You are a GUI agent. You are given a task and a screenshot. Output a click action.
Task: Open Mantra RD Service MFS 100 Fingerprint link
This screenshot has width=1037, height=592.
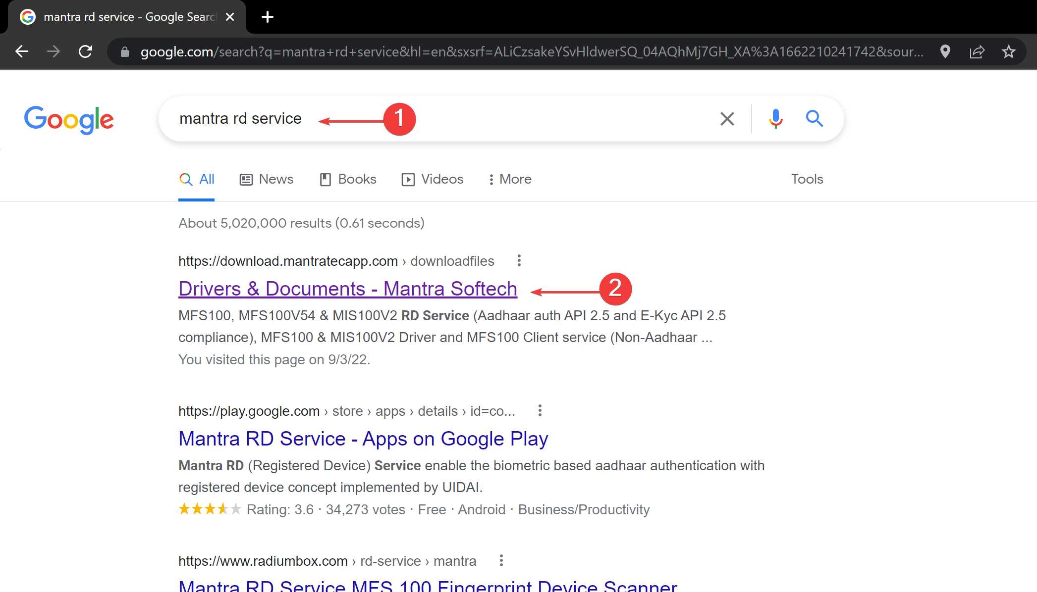tap(428, 586)
